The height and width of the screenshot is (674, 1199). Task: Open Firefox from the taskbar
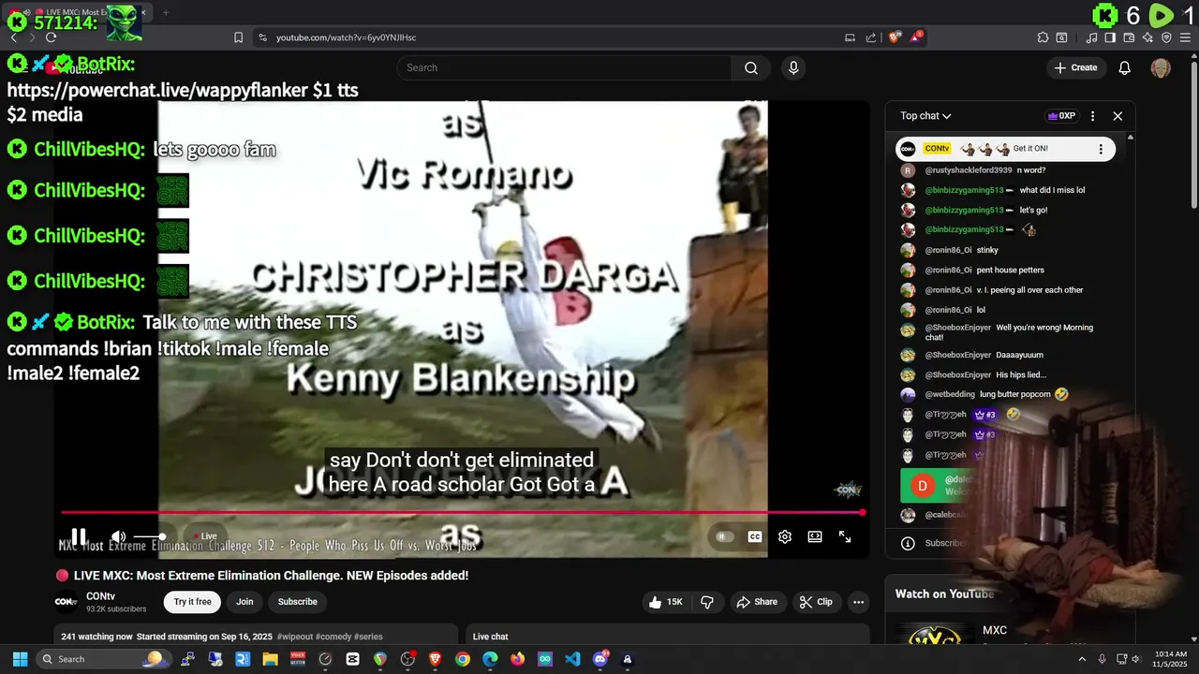pos(518,659)
